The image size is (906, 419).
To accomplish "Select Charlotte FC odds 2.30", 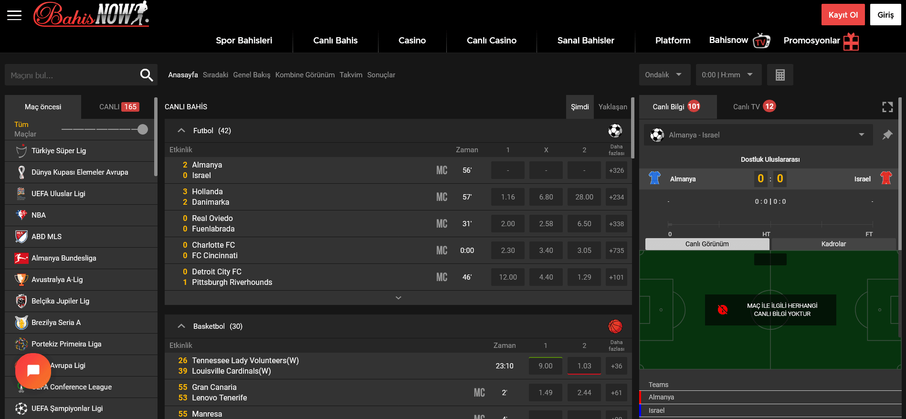I will (x=508, y=251).
